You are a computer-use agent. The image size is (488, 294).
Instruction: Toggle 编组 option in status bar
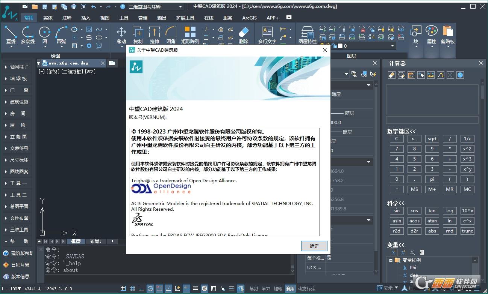[290, 288]
